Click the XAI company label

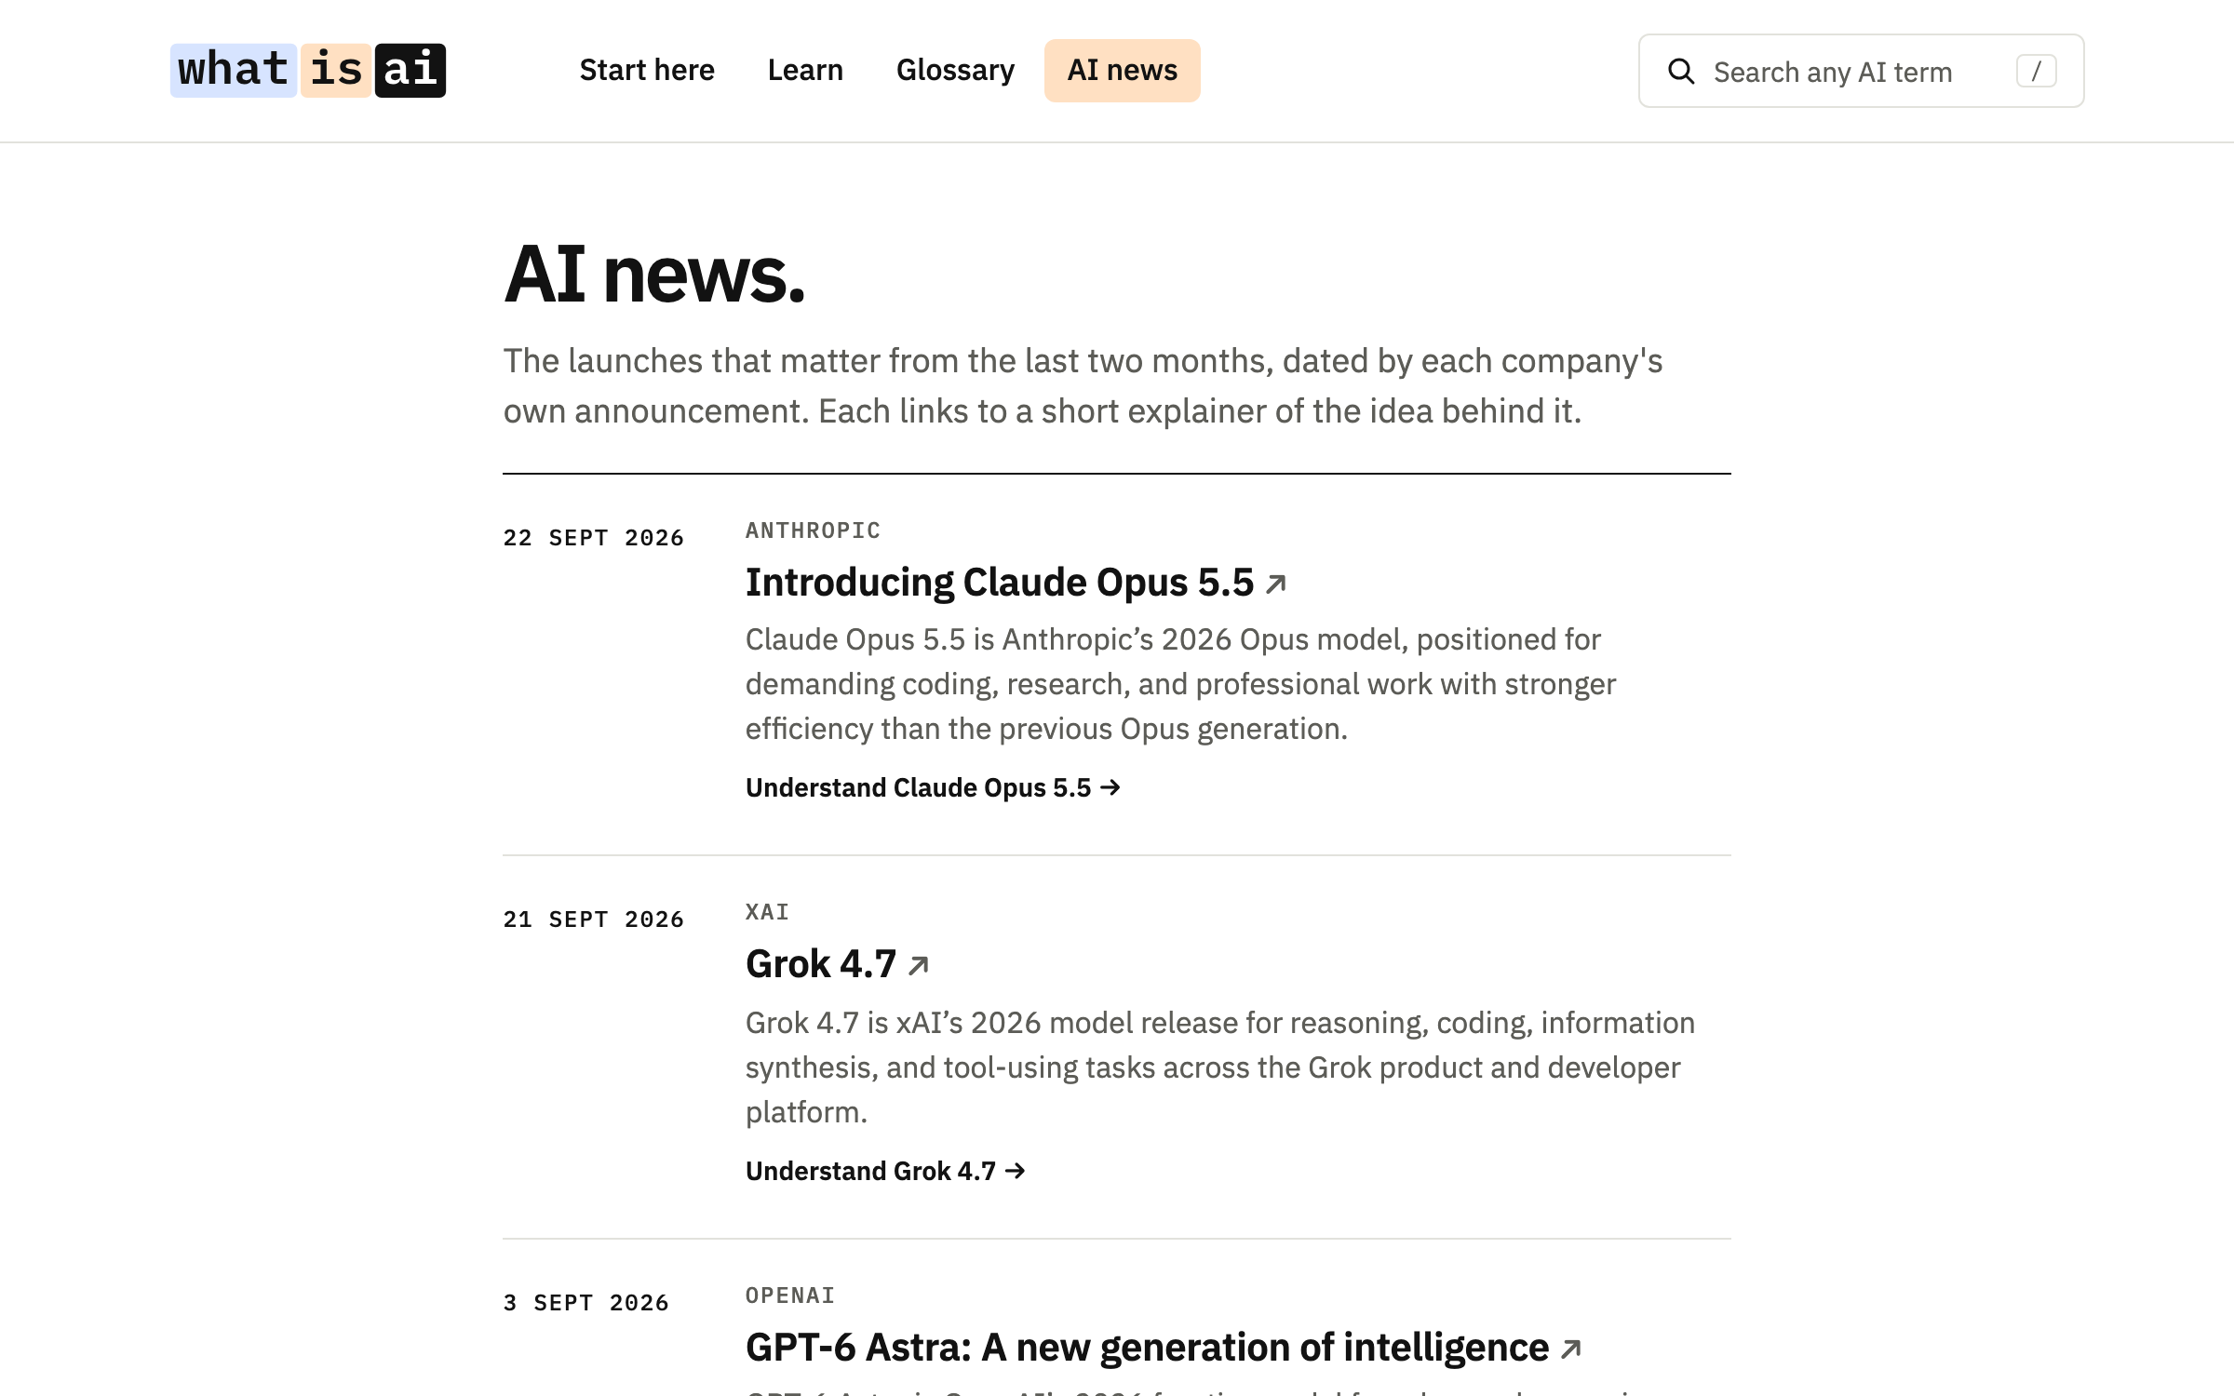point(767,912)
